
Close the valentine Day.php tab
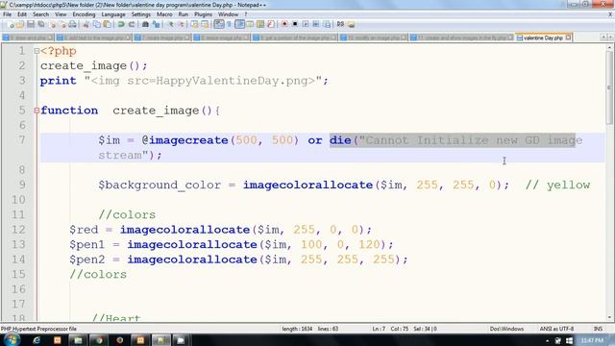(568, 37)
